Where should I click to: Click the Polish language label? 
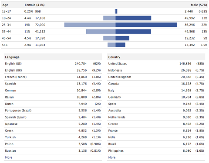pyautogui.click(x=9, y=144)
